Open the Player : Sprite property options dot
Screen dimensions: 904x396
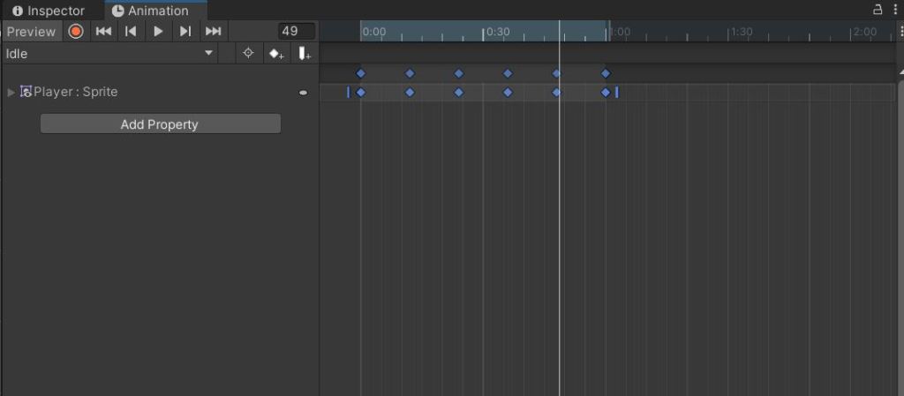click(x=304, y=93)
